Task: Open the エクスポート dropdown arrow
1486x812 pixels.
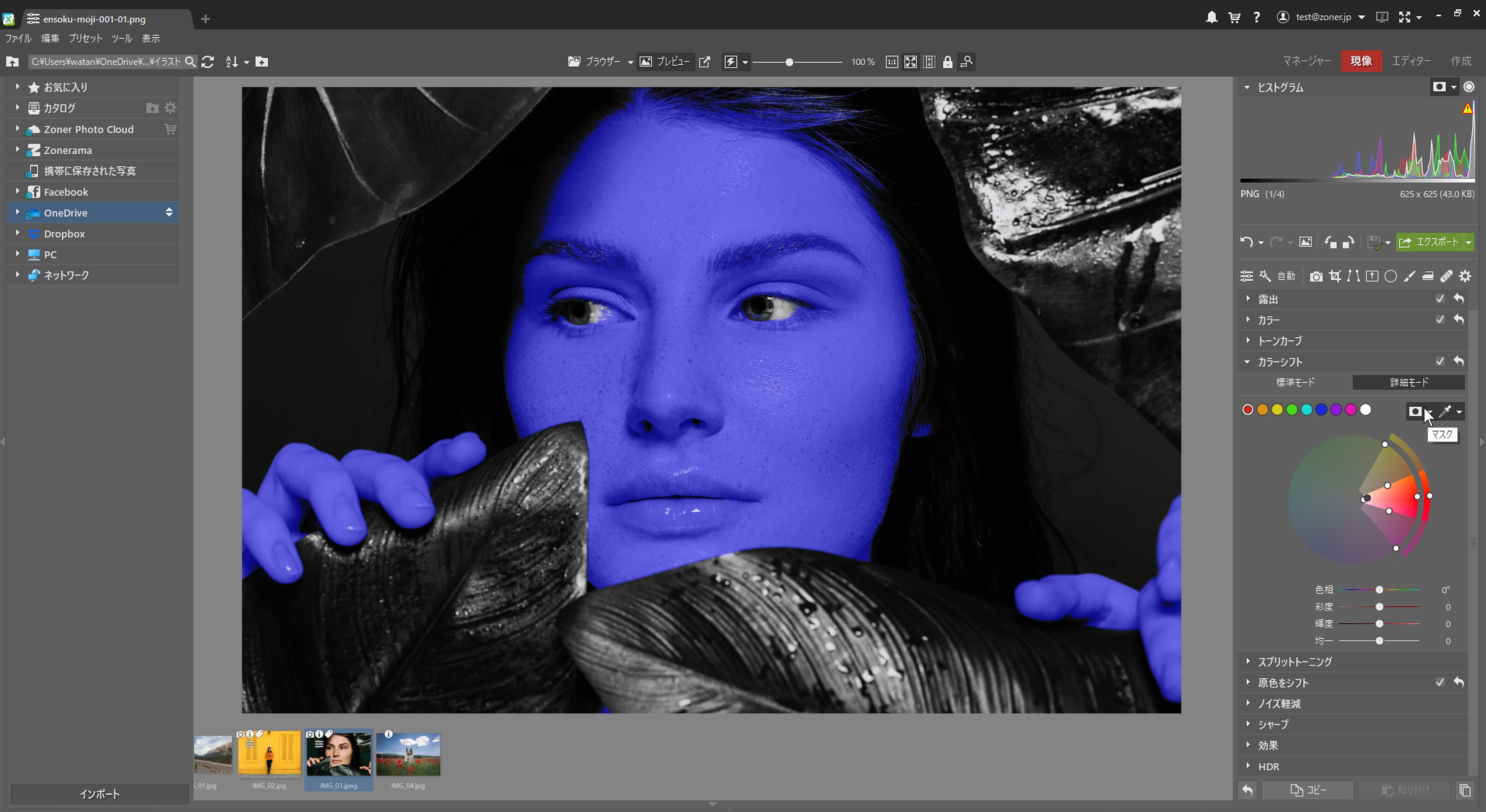Action: [1468, 242]
